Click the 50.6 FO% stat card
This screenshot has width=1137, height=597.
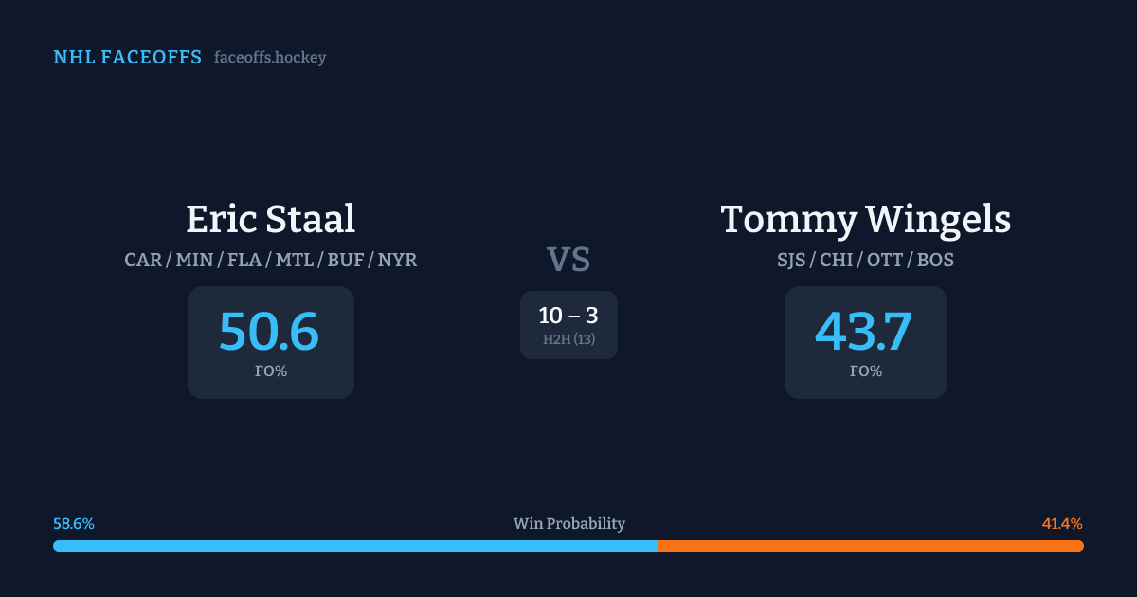(270, 342)
